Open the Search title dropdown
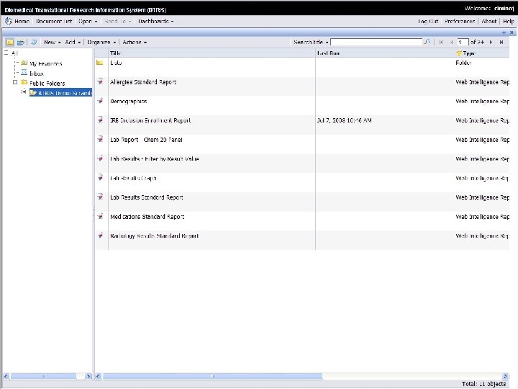The image size is (518, 389). tap(311, 42)
